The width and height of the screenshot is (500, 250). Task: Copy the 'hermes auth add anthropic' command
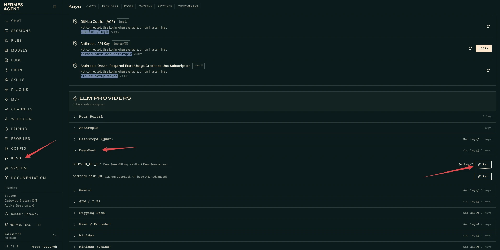138,54
